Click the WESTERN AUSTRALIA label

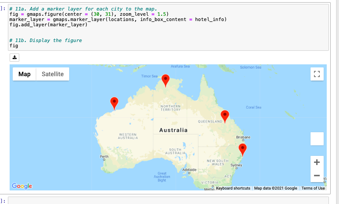[x=128, y=136]
